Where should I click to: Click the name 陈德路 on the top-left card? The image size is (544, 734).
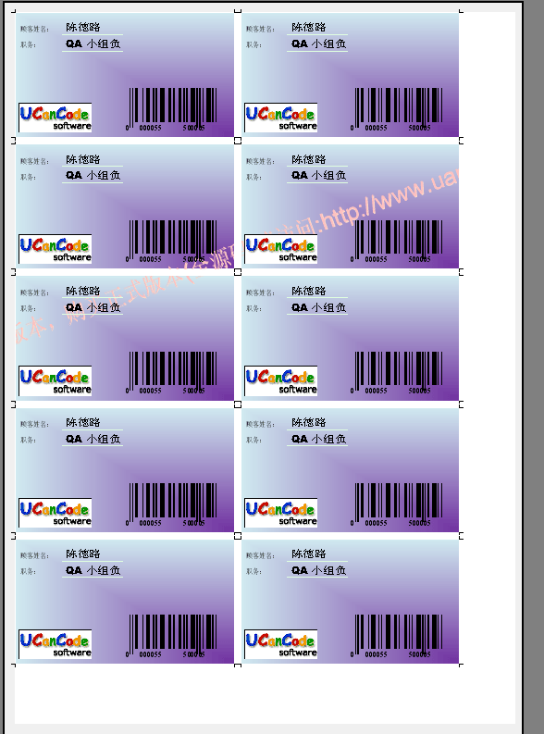tap(83, 27)
